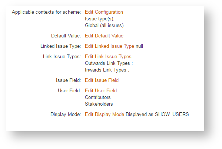Viewport: 222px width, 149px height.
Task: Click the Edit Default Value link
Action: [104, 36]
